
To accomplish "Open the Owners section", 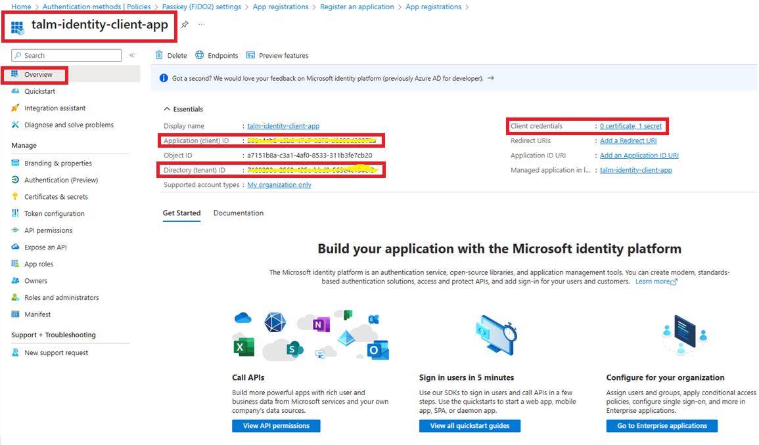I will point(33,280).
